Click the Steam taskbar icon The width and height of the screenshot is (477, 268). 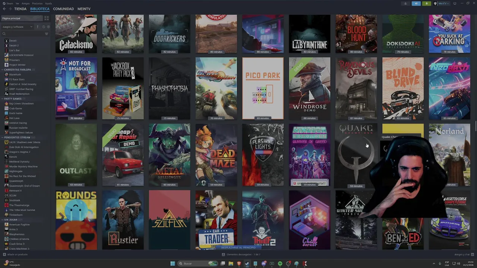247,264
